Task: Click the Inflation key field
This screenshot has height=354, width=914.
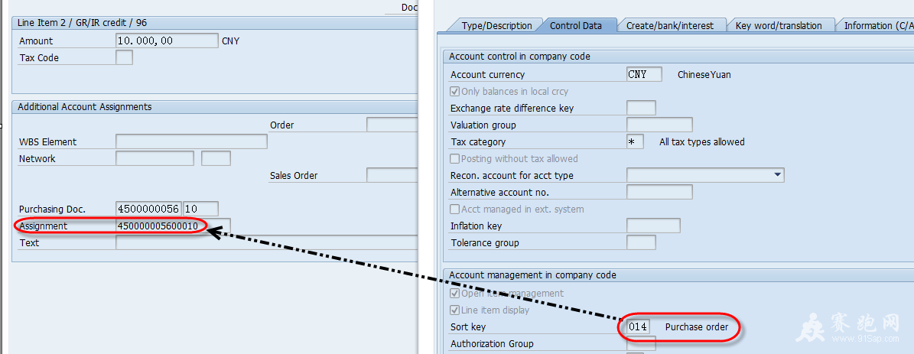Action: (x=653, y=226)
